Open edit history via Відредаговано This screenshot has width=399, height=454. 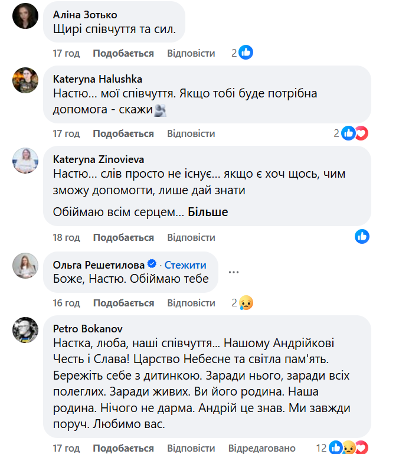(x=261, y=448)
